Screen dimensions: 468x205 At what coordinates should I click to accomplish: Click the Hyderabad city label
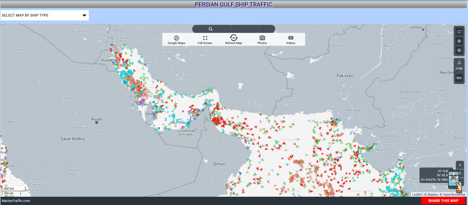[351, 110]
